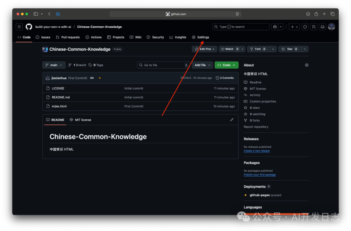Image resolution: width=351 pixels, height=231 pixels.
Task: Switch to the Code tab
Action: tap(24, 37)
